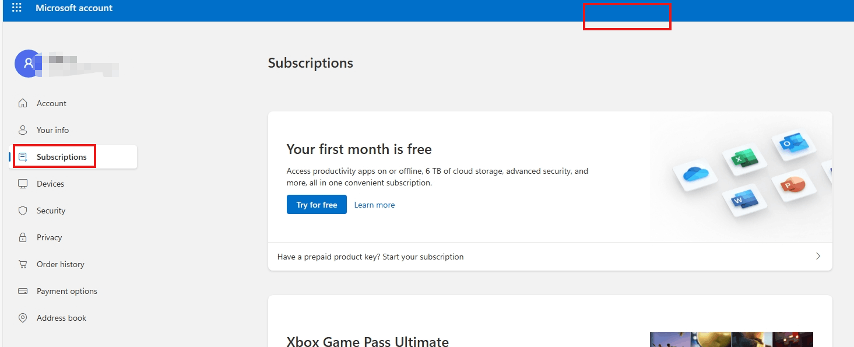The height and width of the screenshot is (347, 854).
Task: Click the Learn more link
Action: pyautogui.click(x=374, y=205)
